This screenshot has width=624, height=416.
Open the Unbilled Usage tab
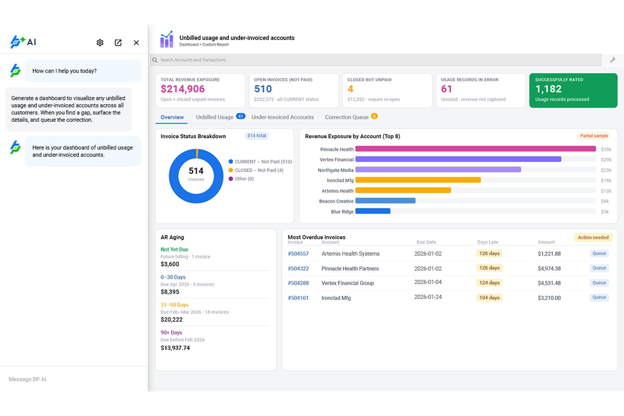click(x=215, y=117)
